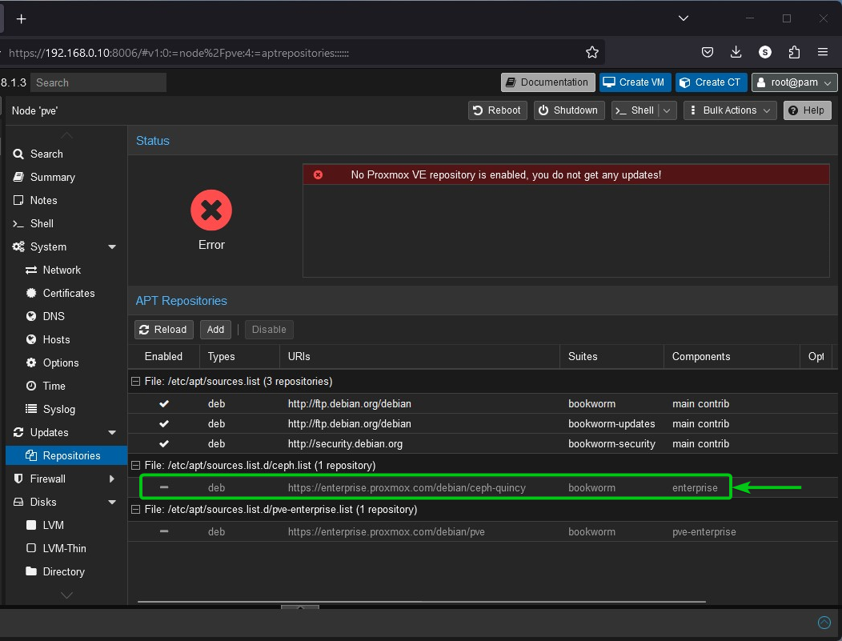
Task: Click the Documentation button
Action: (547, 82)
